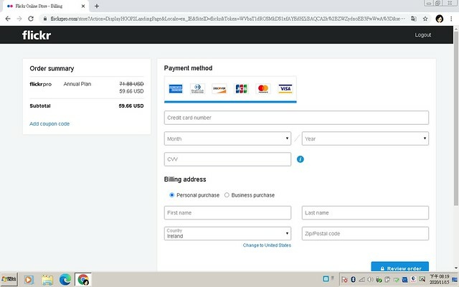The height and width of the screenshot is (287, 459).
Task: Click Change to United States link
Action: (x=267, y=245)
